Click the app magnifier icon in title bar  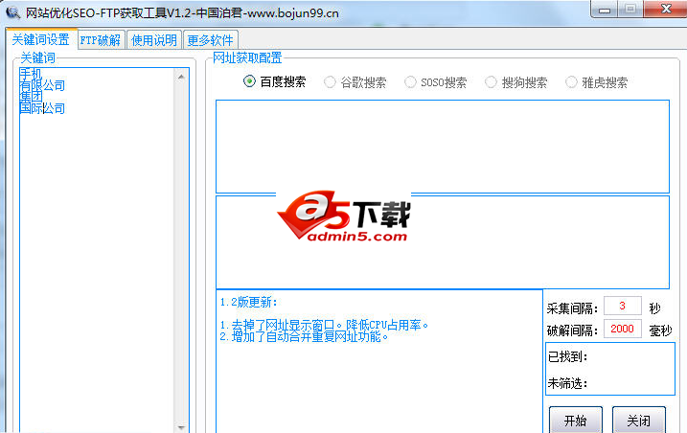(x=12, y=12)
